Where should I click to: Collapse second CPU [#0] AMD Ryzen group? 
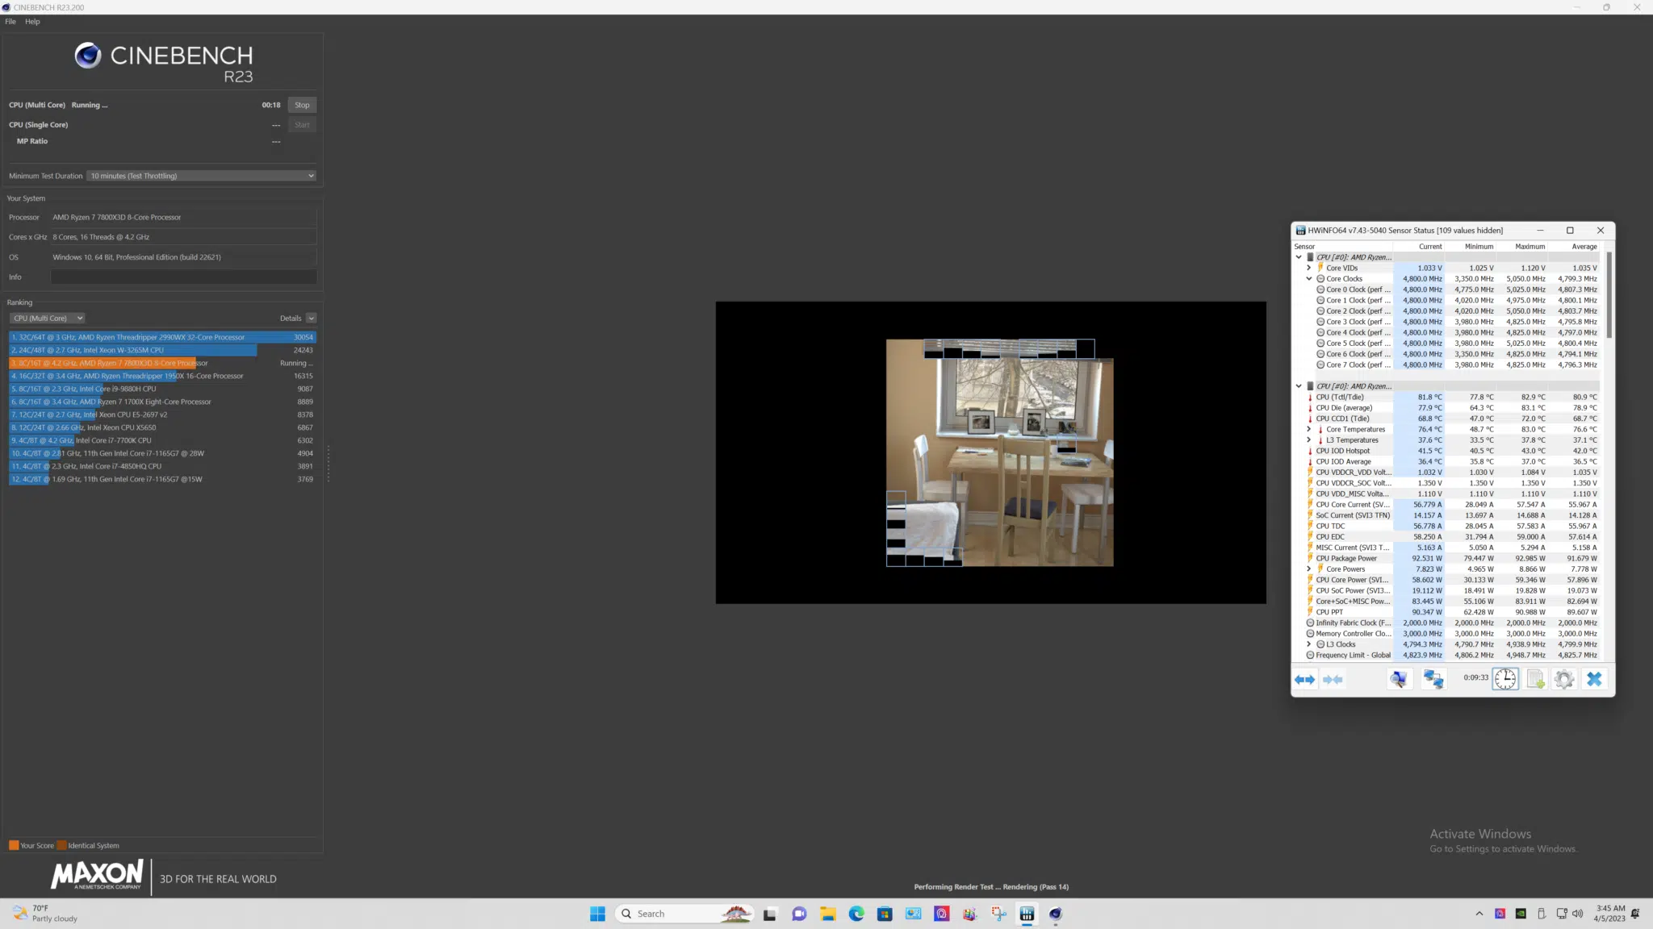pos(1299,386)
